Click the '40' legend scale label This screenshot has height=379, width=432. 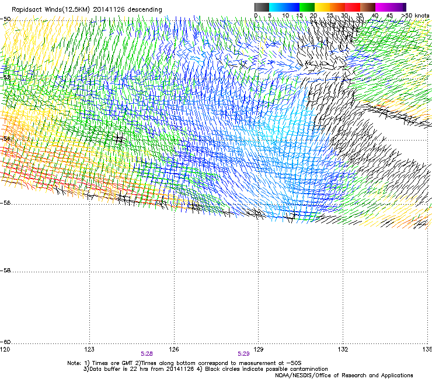pyautogui.click(x=375, y=15)
